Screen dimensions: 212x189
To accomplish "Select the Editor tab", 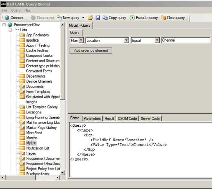I will (74, 118).
